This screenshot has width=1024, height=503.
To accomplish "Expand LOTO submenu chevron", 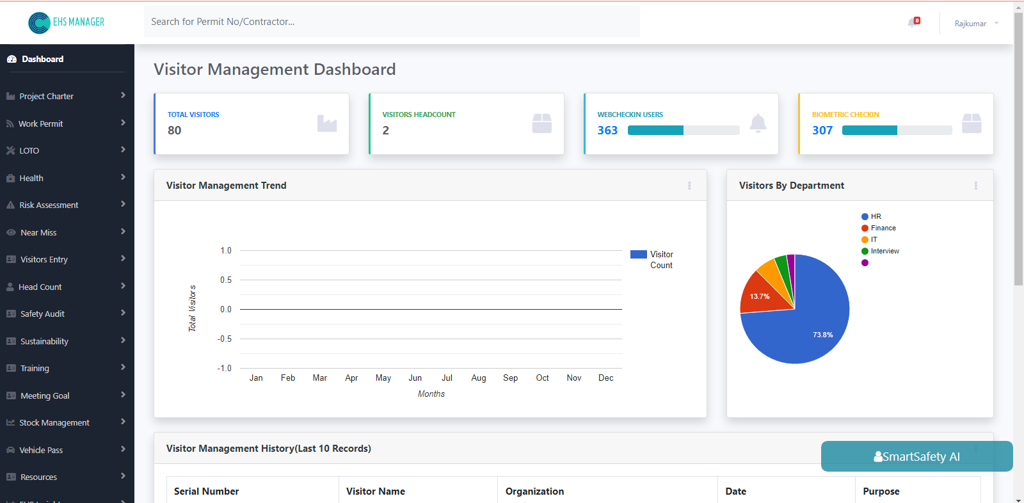I will 123,150.
